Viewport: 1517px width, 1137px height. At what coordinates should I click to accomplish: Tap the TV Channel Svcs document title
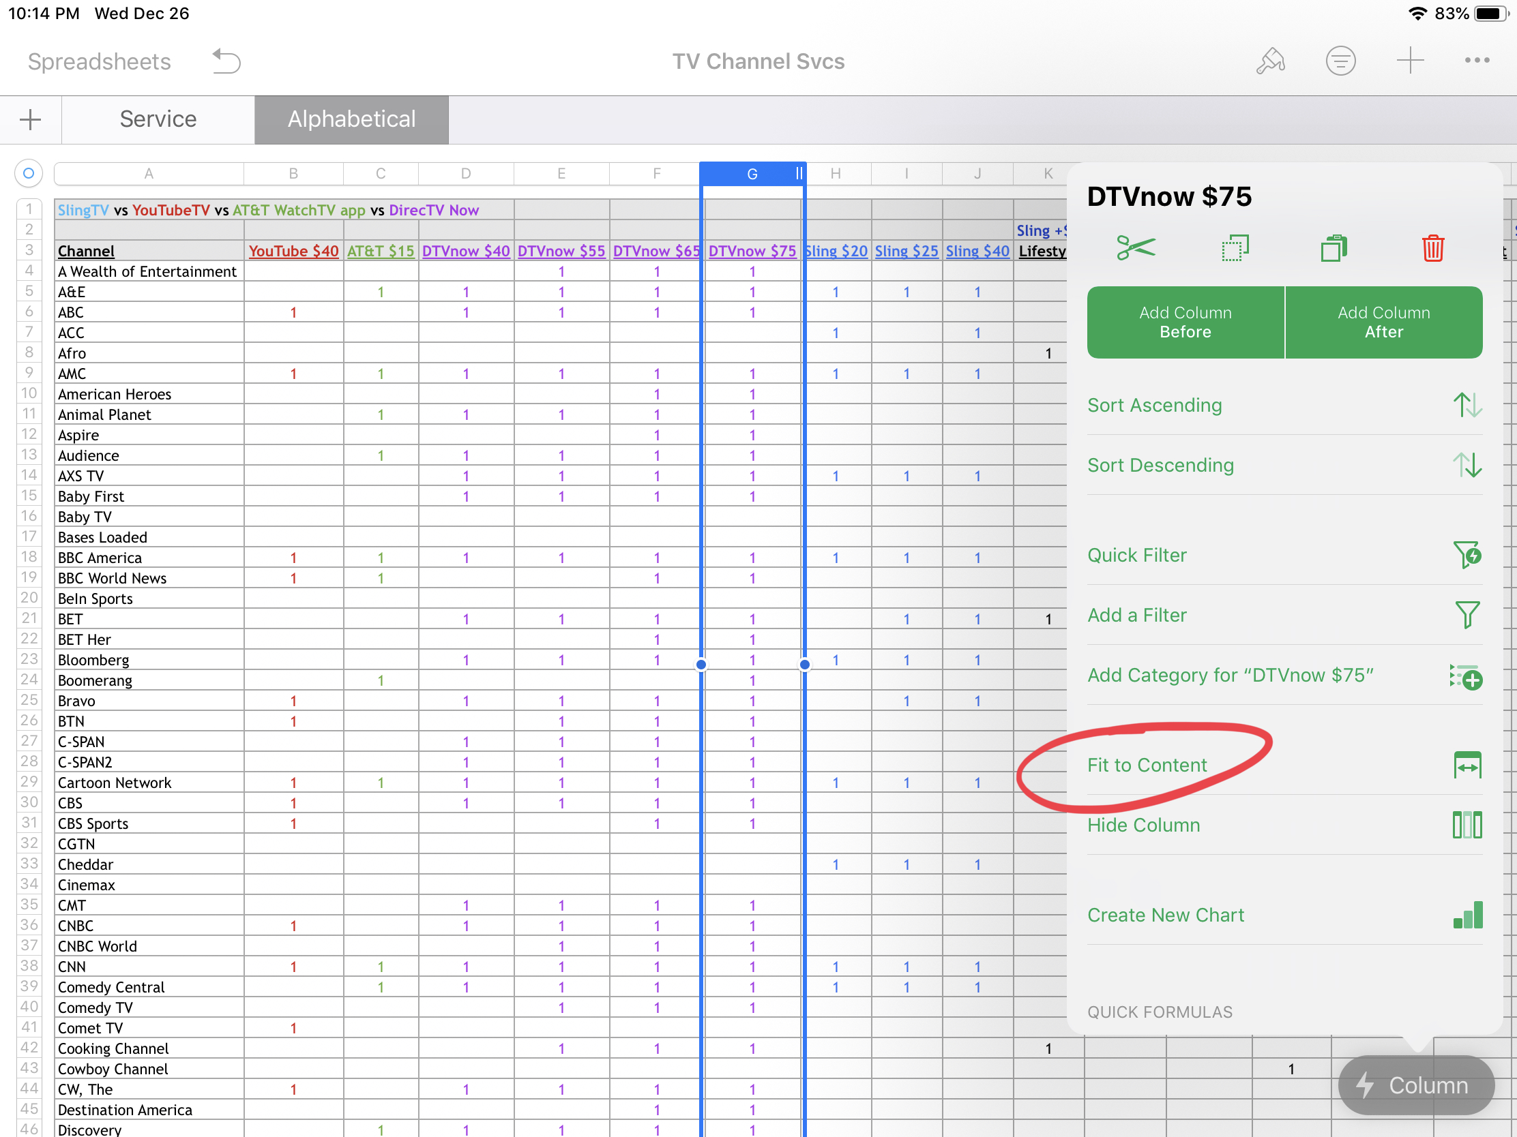pyautogui.click(x=758, y=61)
